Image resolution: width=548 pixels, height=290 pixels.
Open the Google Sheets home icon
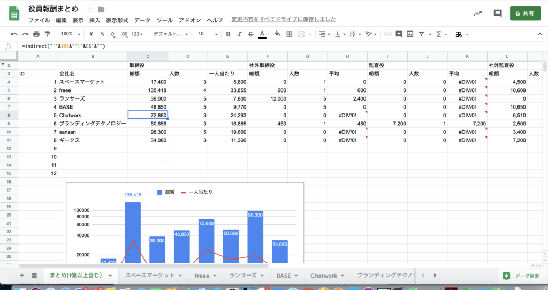[x=14, y=14]
